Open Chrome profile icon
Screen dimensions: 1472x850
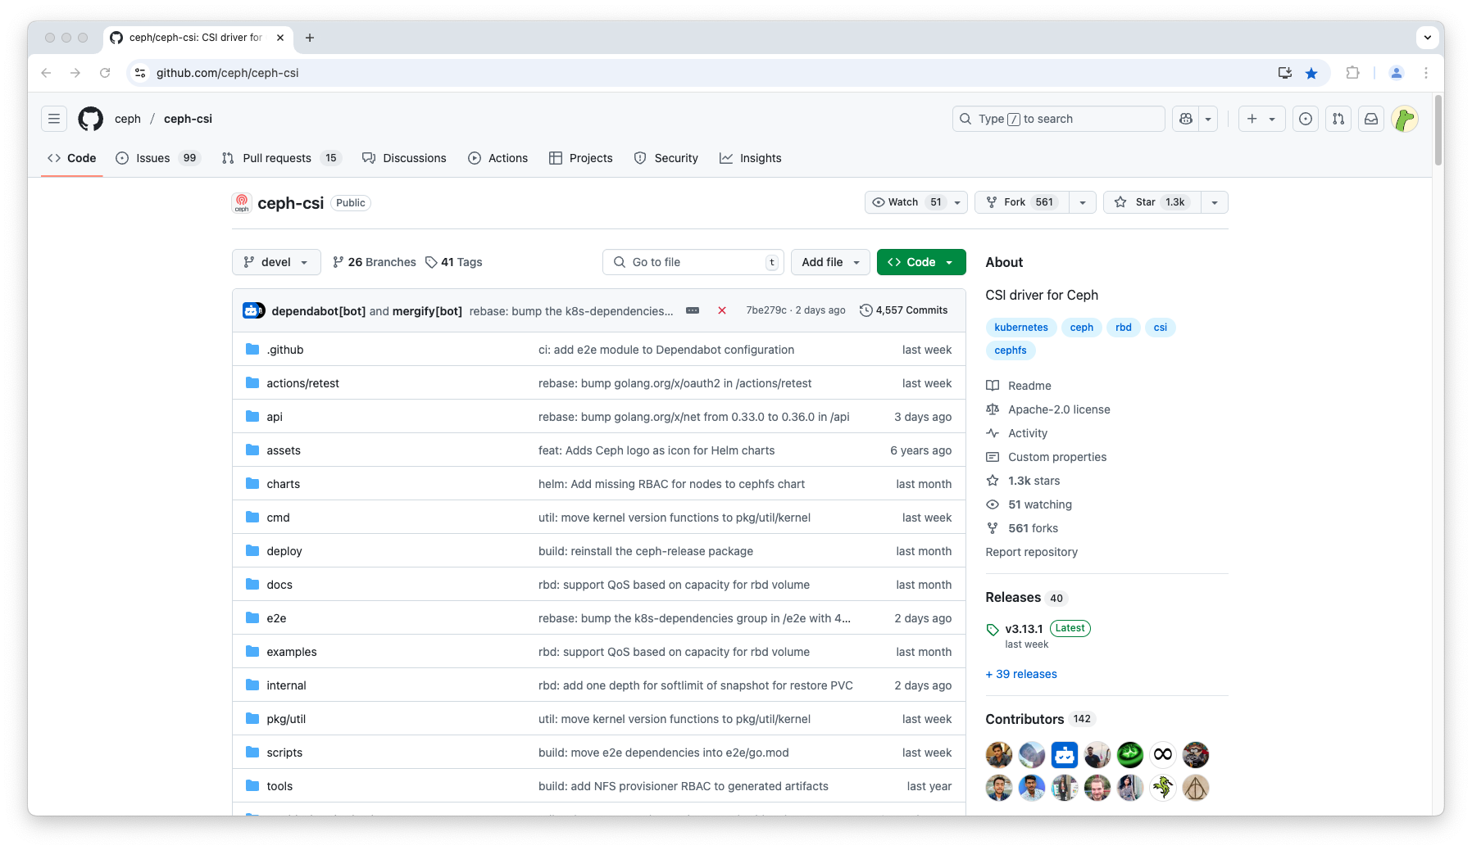tap(1397, 73)
